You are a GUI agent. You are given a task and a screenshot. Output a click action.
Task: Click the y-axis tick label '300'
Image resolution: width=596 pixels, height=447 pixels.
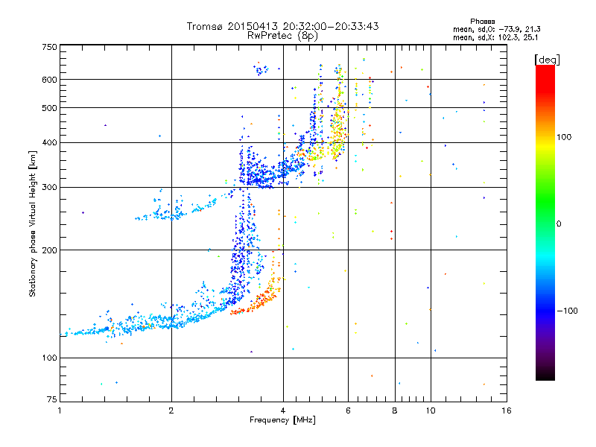coord(49,188)
